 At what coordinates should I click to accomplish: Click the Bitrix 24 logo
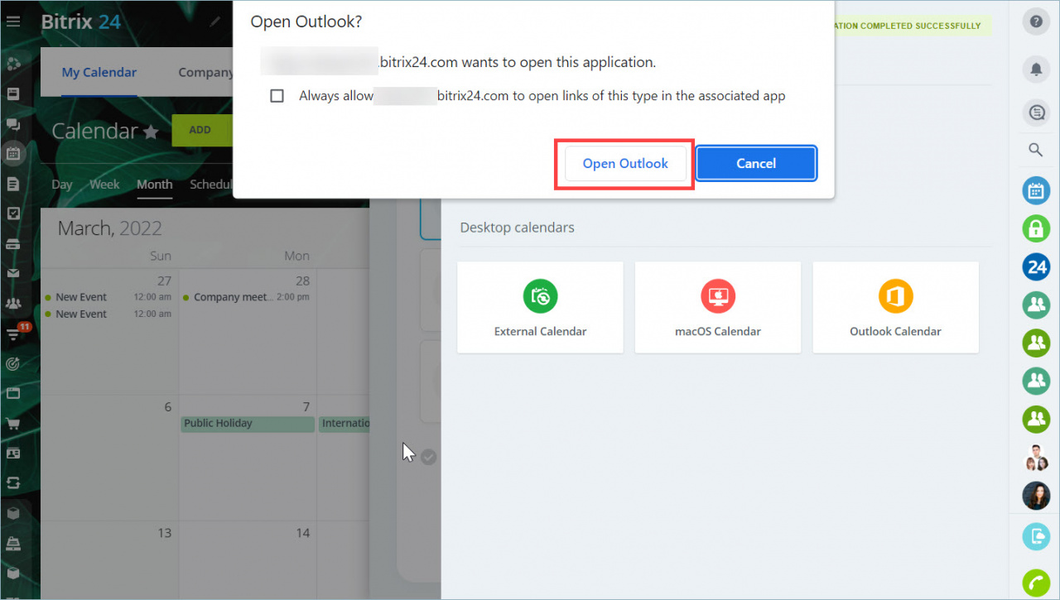coord(81,22)
